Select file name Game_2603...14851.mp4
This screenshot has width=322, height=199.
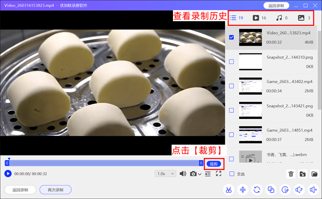pos(289,130)
